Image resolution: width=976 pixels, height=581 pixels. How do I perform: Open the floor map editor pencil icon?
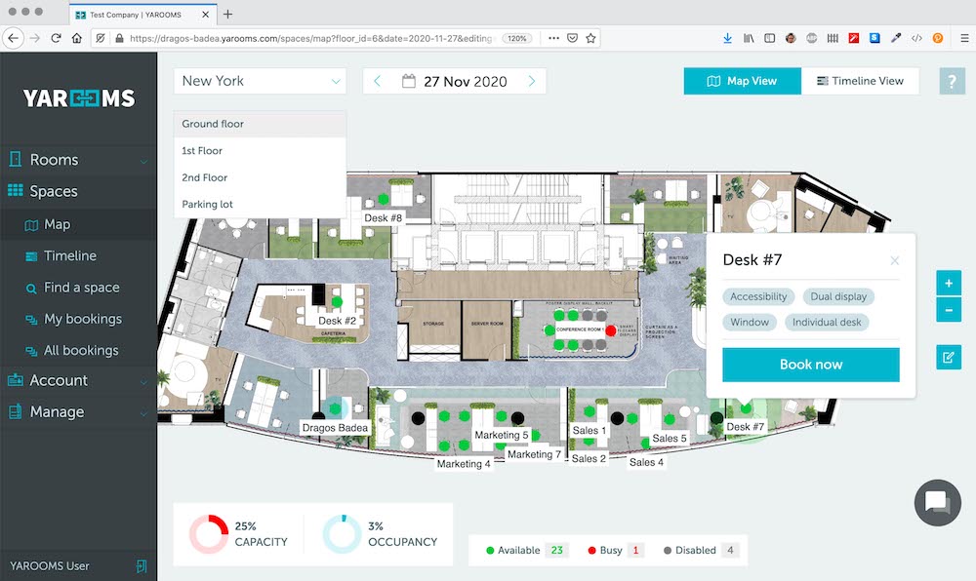(948, 357)
